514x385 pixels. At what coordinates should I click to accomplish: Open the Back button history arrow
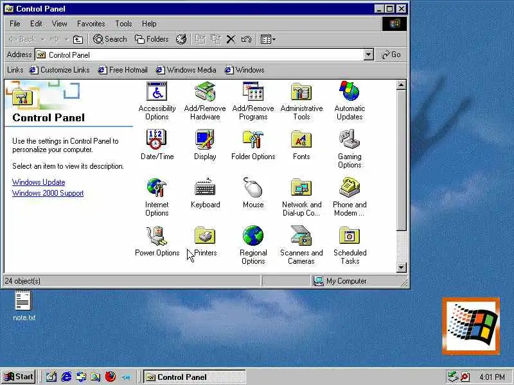[x=42, y=40]
